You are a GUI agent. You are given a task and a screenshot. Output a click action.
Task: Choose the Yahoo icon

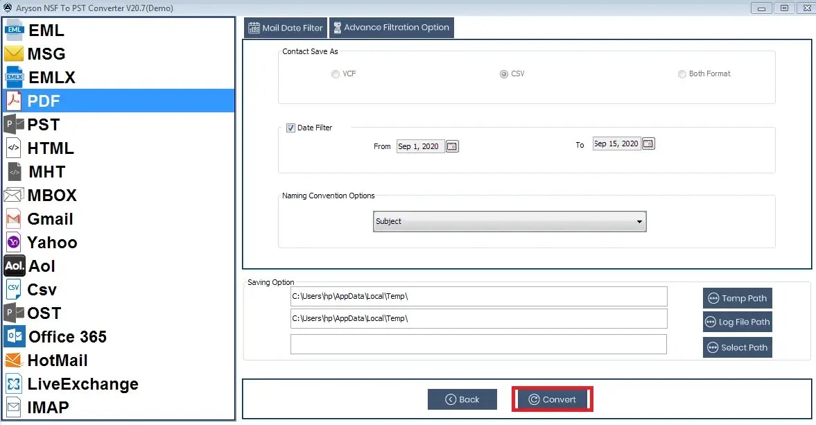(x=14, y=242)
